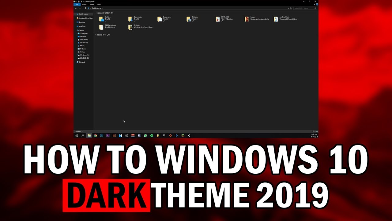Image resolution: width=392 pixels, height=221 pixels.
Task: Collapse the Frequent folders group
Action: coord(95,13)
